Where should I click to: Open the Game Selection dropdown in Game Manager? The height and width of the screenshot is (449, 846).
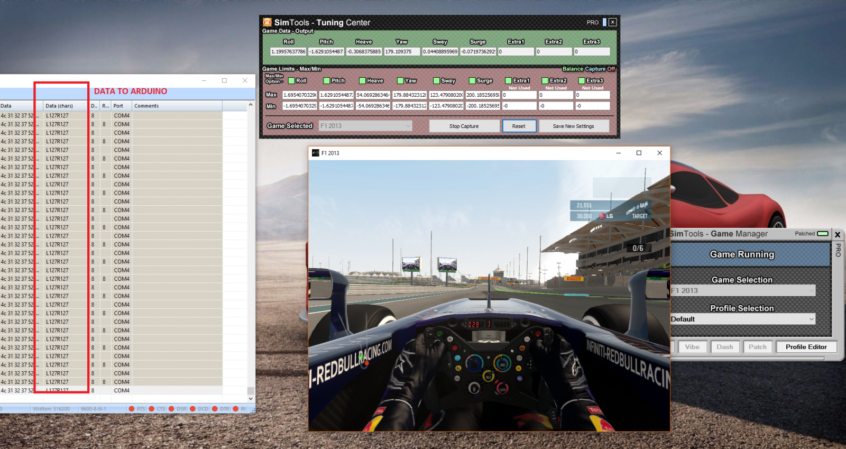[x=743, y=290]
